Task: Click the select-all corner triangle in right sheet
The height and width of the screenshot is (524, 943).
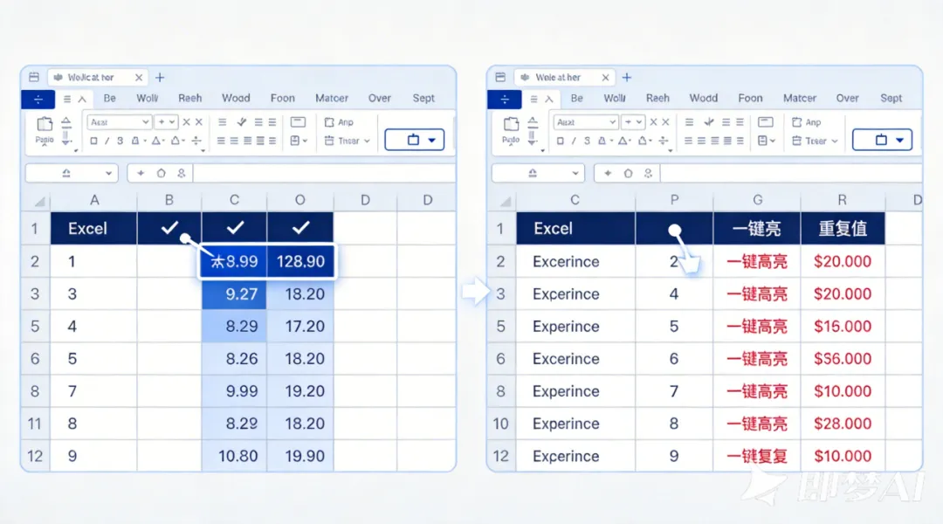Action: [506, 201]
